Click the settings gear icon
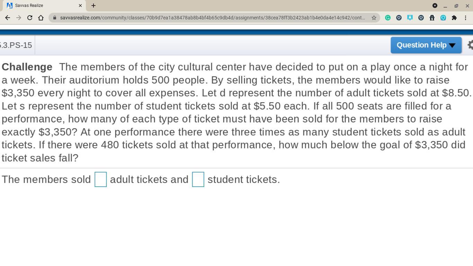The width and height of the screenshot is (473, 266). [x=470, y=45]
